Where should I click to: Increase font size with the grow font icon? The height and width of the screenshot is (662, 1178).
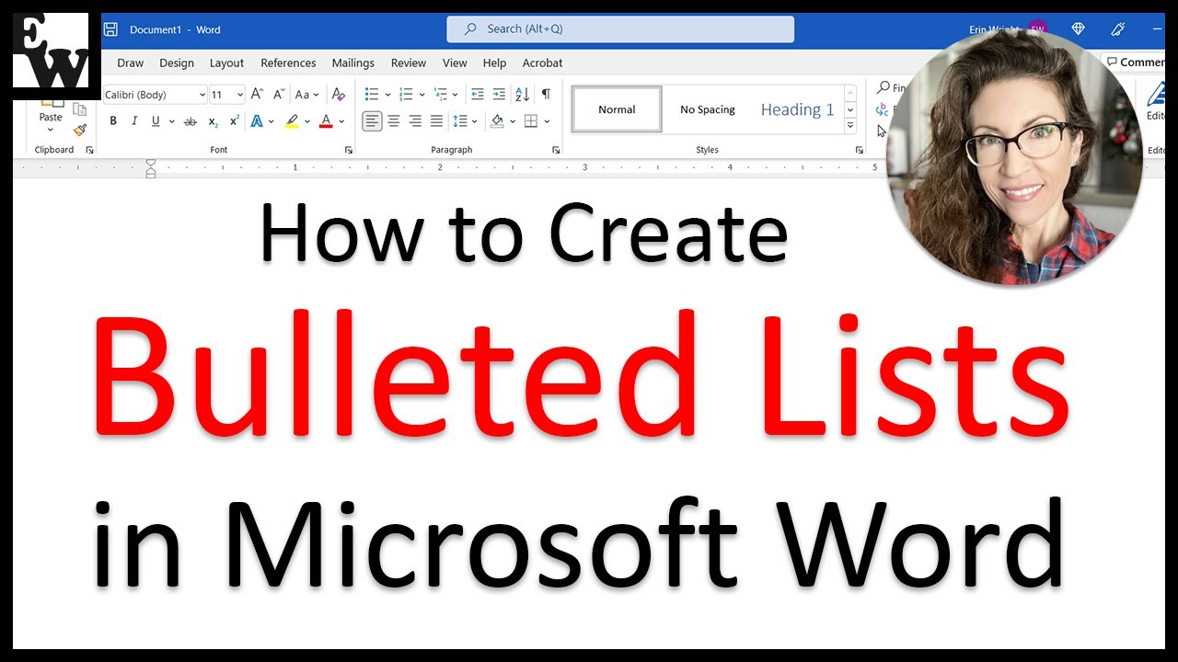[x=258, y=95]
